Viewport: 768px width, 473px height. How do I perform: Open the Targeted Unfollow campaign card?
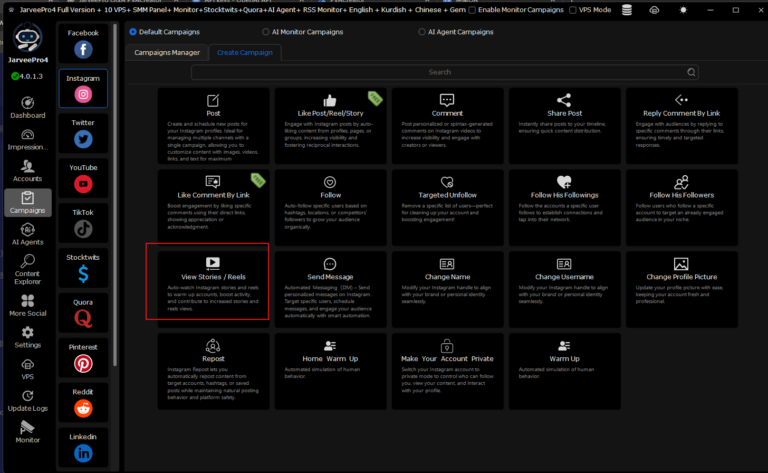447,205
